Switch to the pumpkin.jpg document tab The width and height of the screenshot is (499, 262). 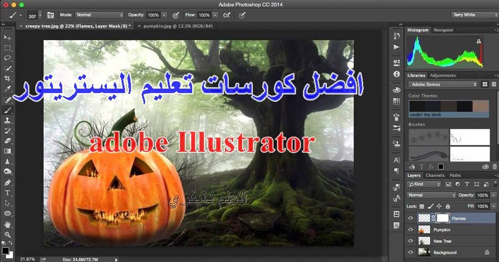point(177,26)
